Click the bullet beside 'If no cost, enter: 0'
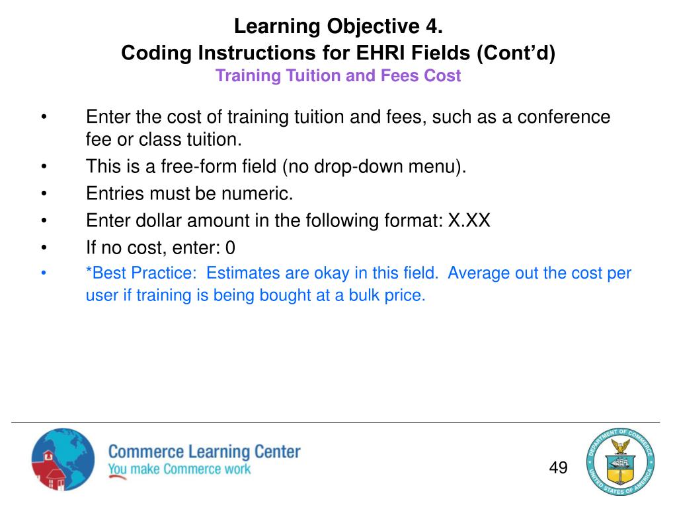 [44, 248]
